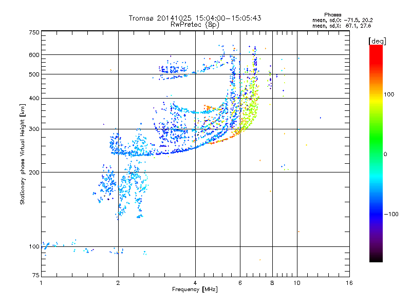Click the y-axis tick label '600'
Screen dimensions: 411x308
pos(34,55)
